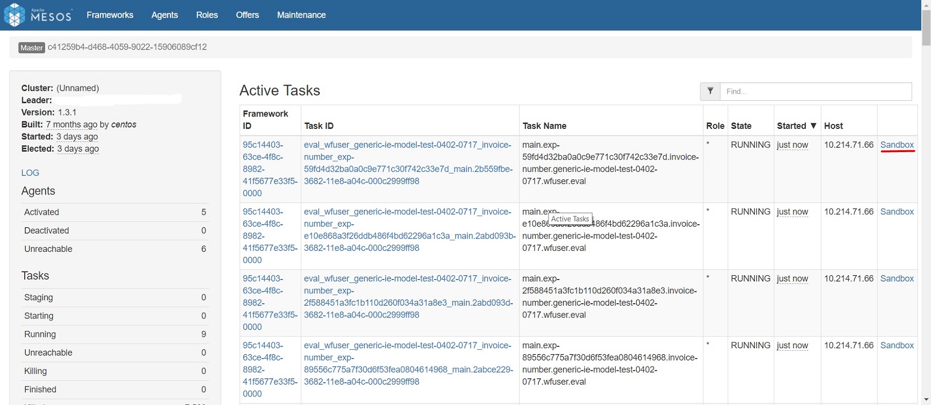Open the LOG link

tap(30, 173)
